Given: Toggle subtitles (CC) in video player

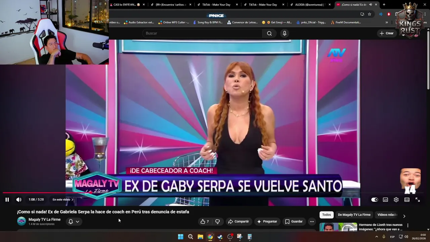Looking at the screenshot, I should [x=385, y=200].
